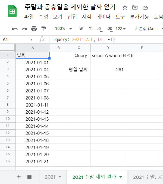Decrease decimal places
Screen dimensions: 163x184
99,29
